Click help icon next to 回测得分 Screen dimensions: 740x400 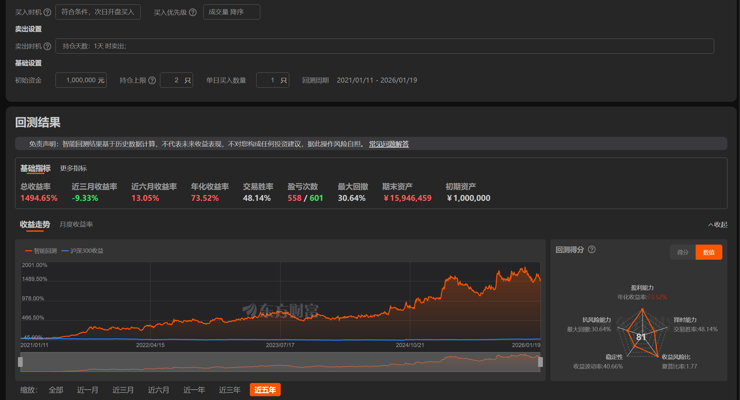tap(592, 249)
